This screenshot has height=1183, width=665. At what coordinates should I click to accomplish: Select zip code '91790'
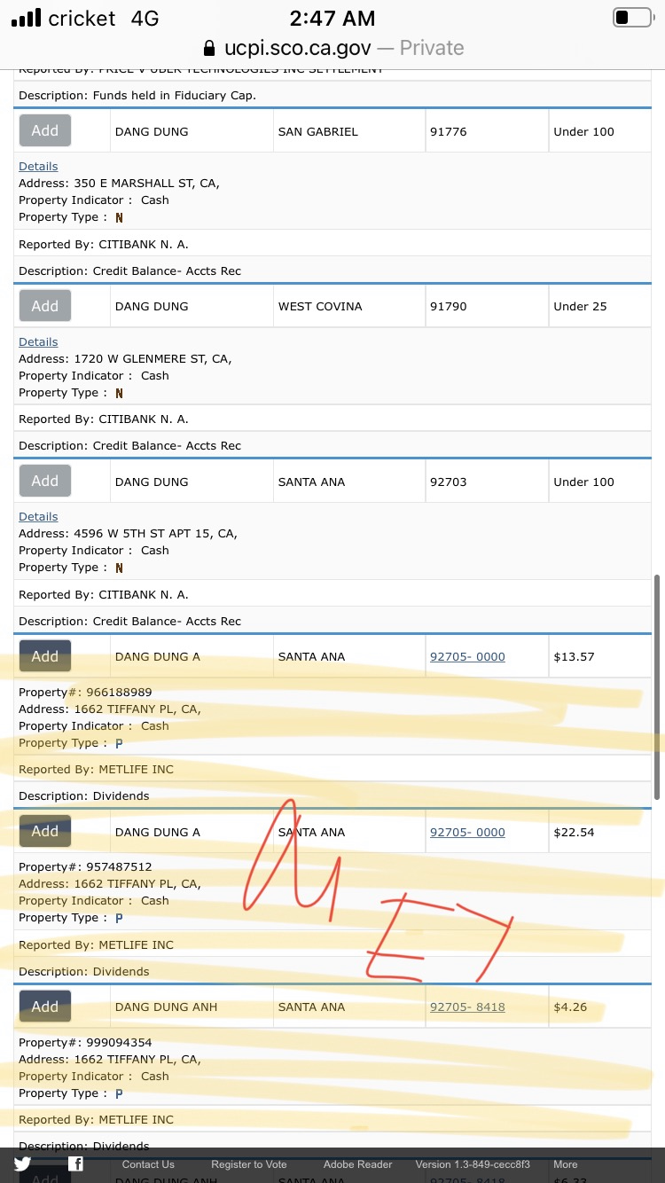point(448,306)
